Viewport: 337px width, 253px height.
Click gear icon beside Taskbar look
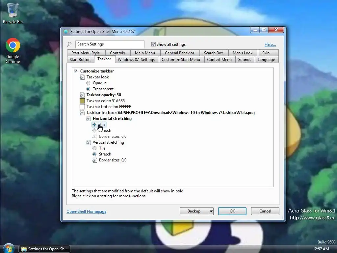(x=82, y=77)
